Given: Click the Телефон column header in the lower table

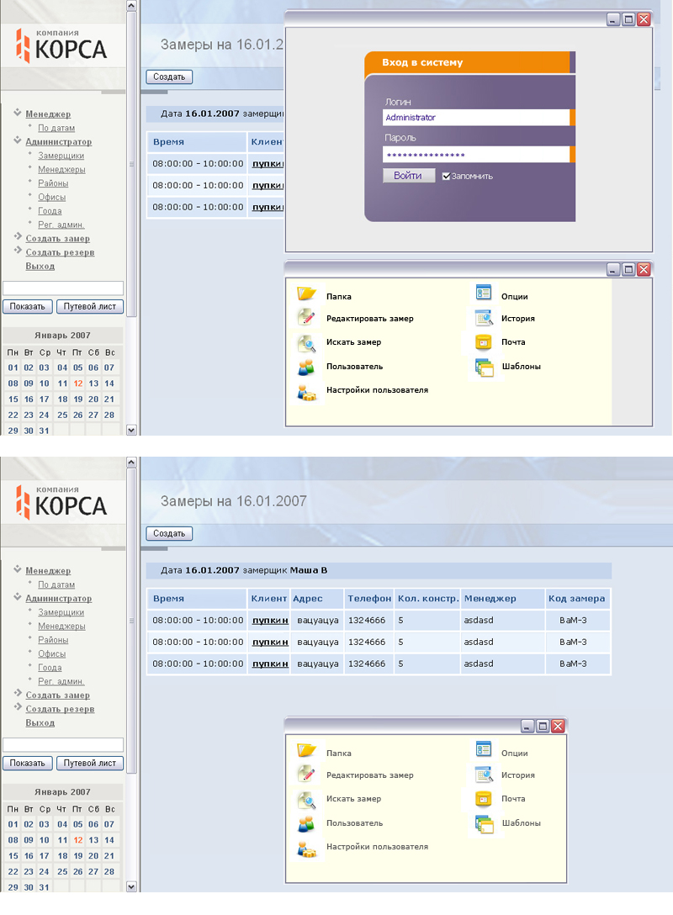Looking at the screenshot, I should pyautogui.click(x=369, y=599).
